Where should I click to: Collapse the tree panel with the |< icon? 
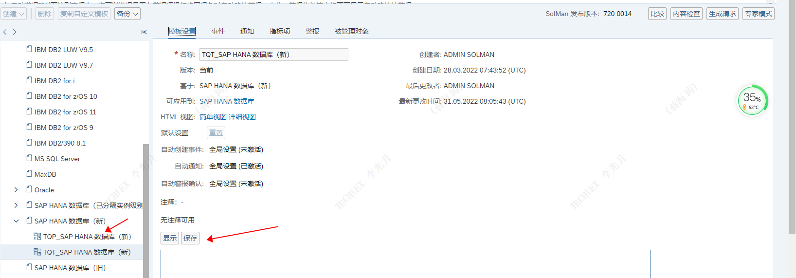[x=144, y=32]
